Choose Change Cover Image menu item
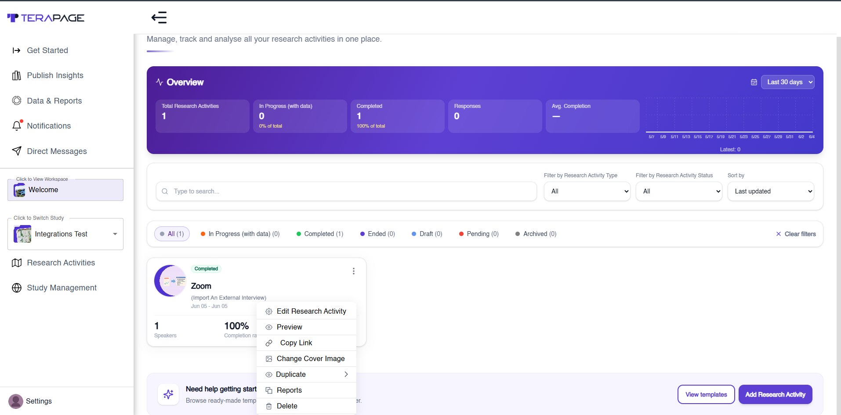Viewport: 841px width, 415px height. (x=306, y=359)
